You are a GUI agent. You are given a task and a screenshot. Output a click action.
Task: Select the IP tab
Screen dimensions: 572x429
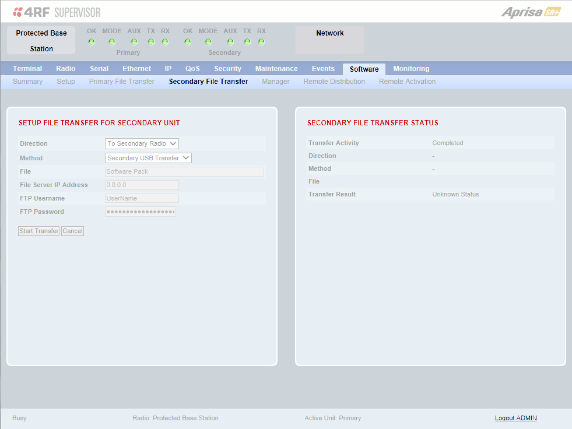point(168,69)
